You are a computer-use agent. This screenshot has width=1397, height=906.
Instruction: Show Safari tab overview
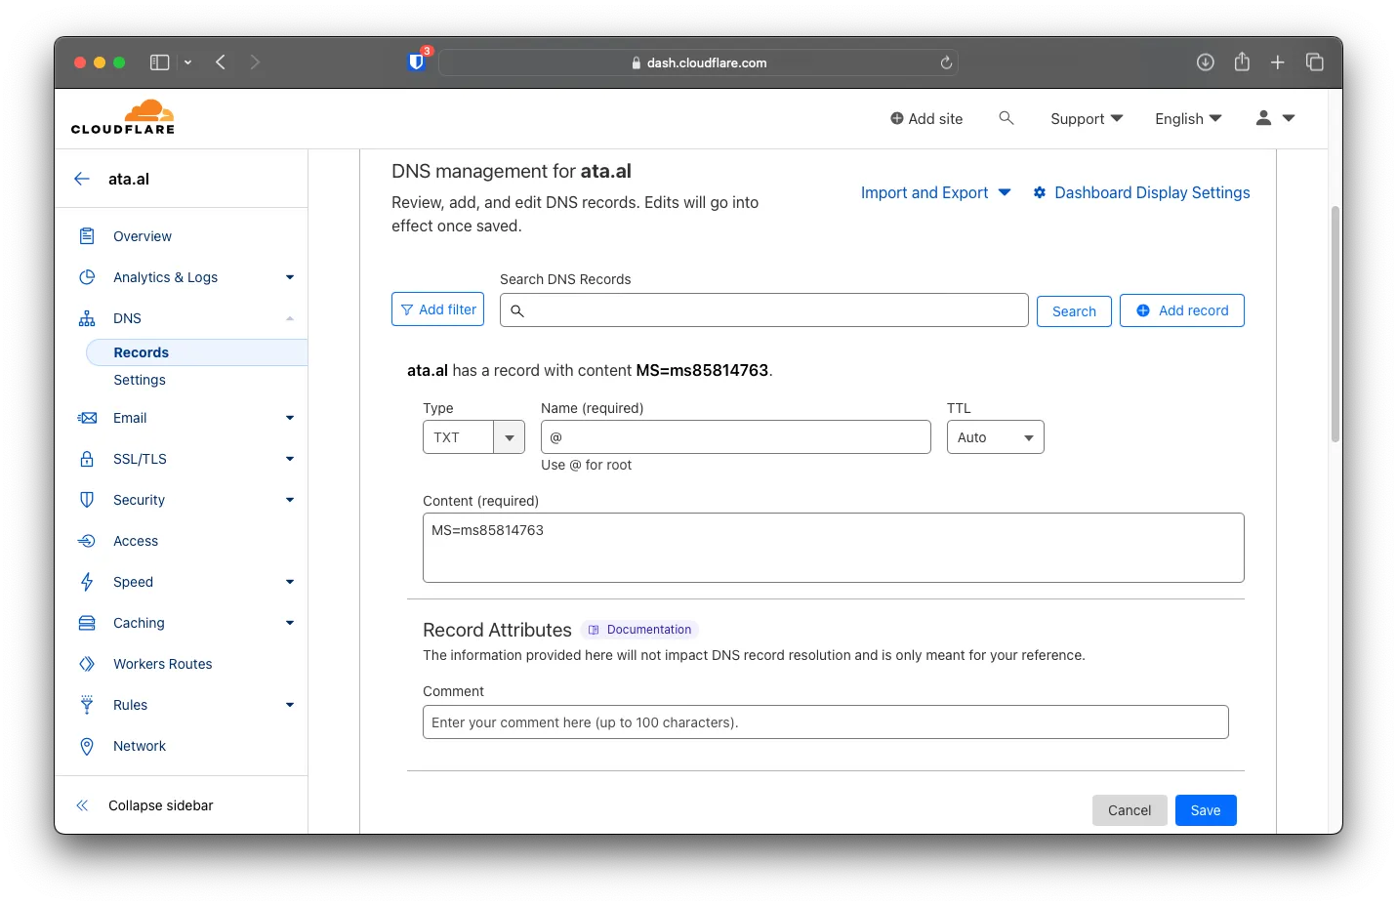(1315, 62)
